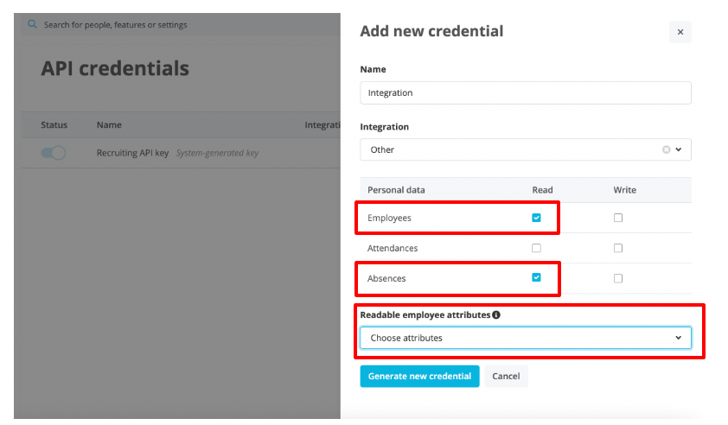This screenshot has width=728, height=425.
Task: Click the info icon beside Readable employee attributes
Action: point(496,315)
